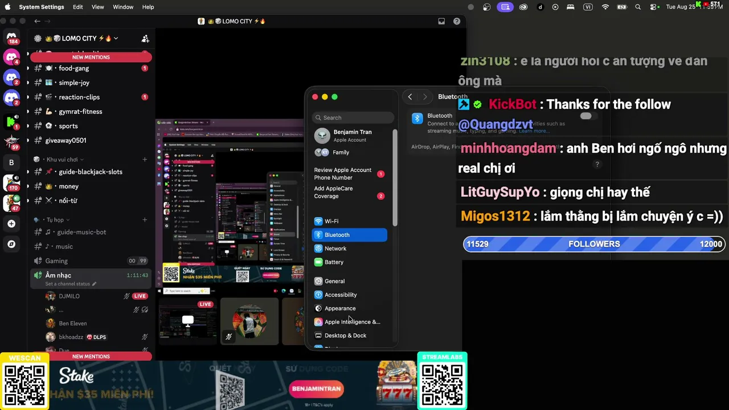This screenshot has height=410, width=729.
Task: Open the Bluetooth Learn more link
Action: click(x=534, y=131)
